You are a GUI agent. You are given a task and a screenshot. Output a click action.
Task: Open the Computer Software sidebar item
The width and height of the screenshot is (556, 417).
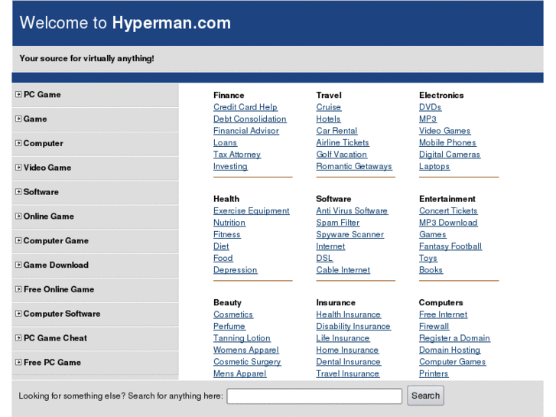[62, 314]
